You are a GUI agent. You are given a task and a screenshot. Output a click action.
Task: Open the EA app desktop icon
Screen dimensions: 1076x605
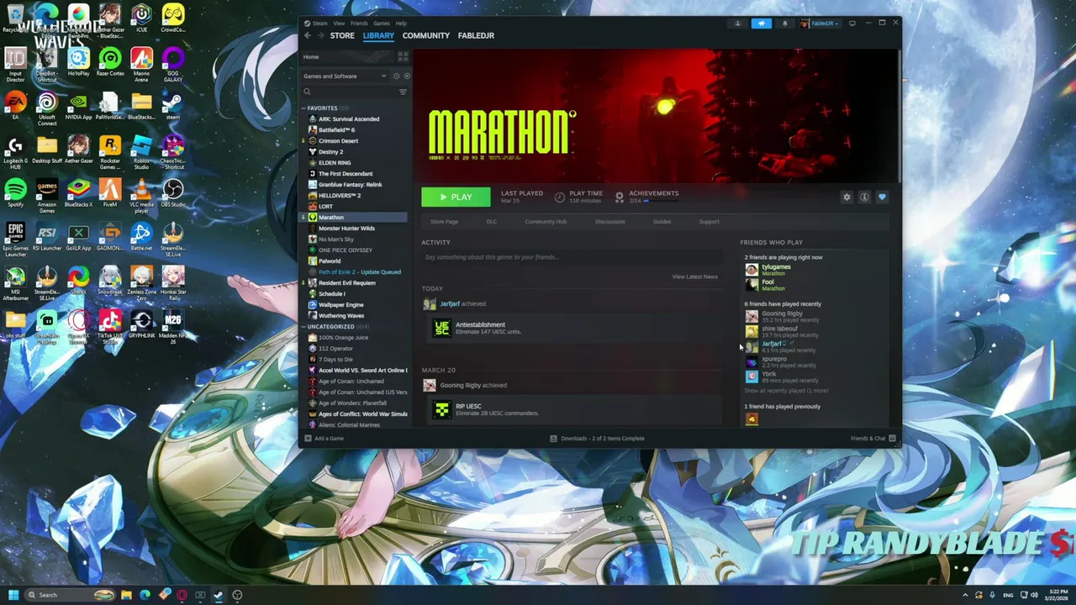tap(15, 105)
